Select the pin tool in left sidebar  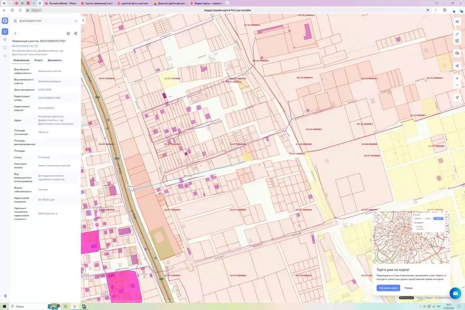[5, 40]
